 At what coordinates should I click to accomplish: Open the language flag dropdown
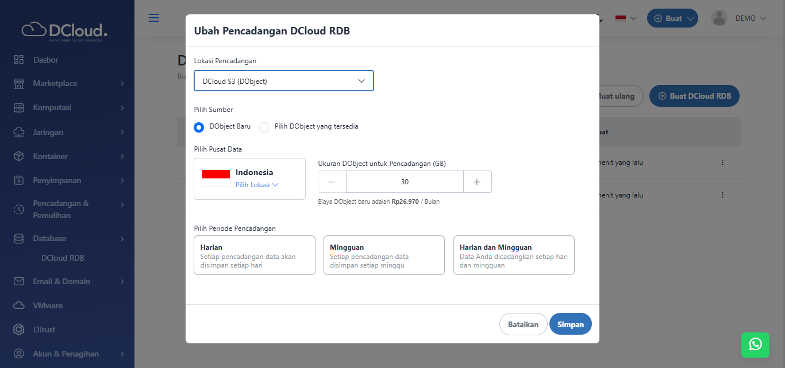point(626,18)
